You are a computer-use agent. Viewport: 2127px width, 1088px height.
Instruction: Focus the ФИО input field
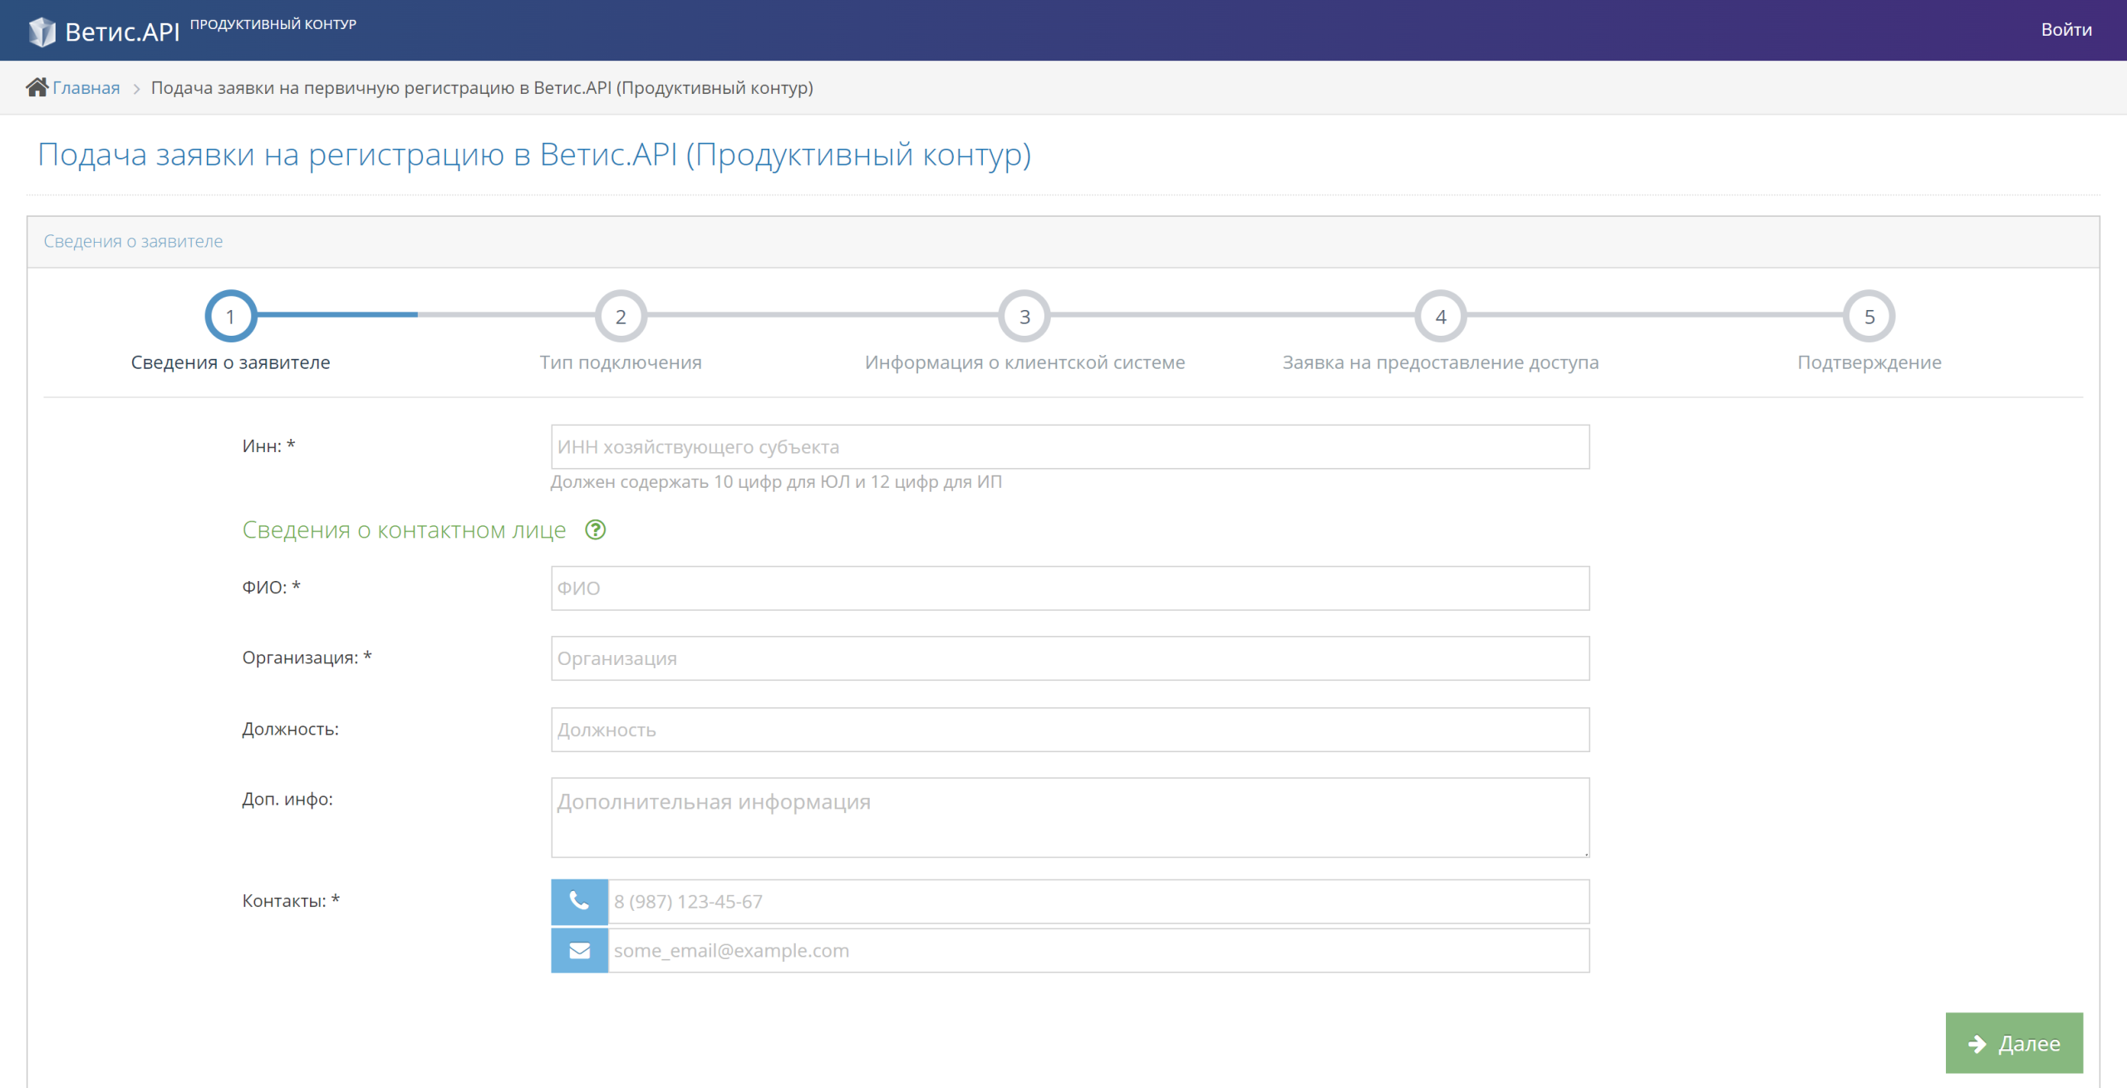[x=1070, y=588]
